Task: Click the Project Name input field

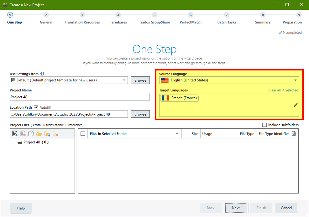Action: [80, 97]
